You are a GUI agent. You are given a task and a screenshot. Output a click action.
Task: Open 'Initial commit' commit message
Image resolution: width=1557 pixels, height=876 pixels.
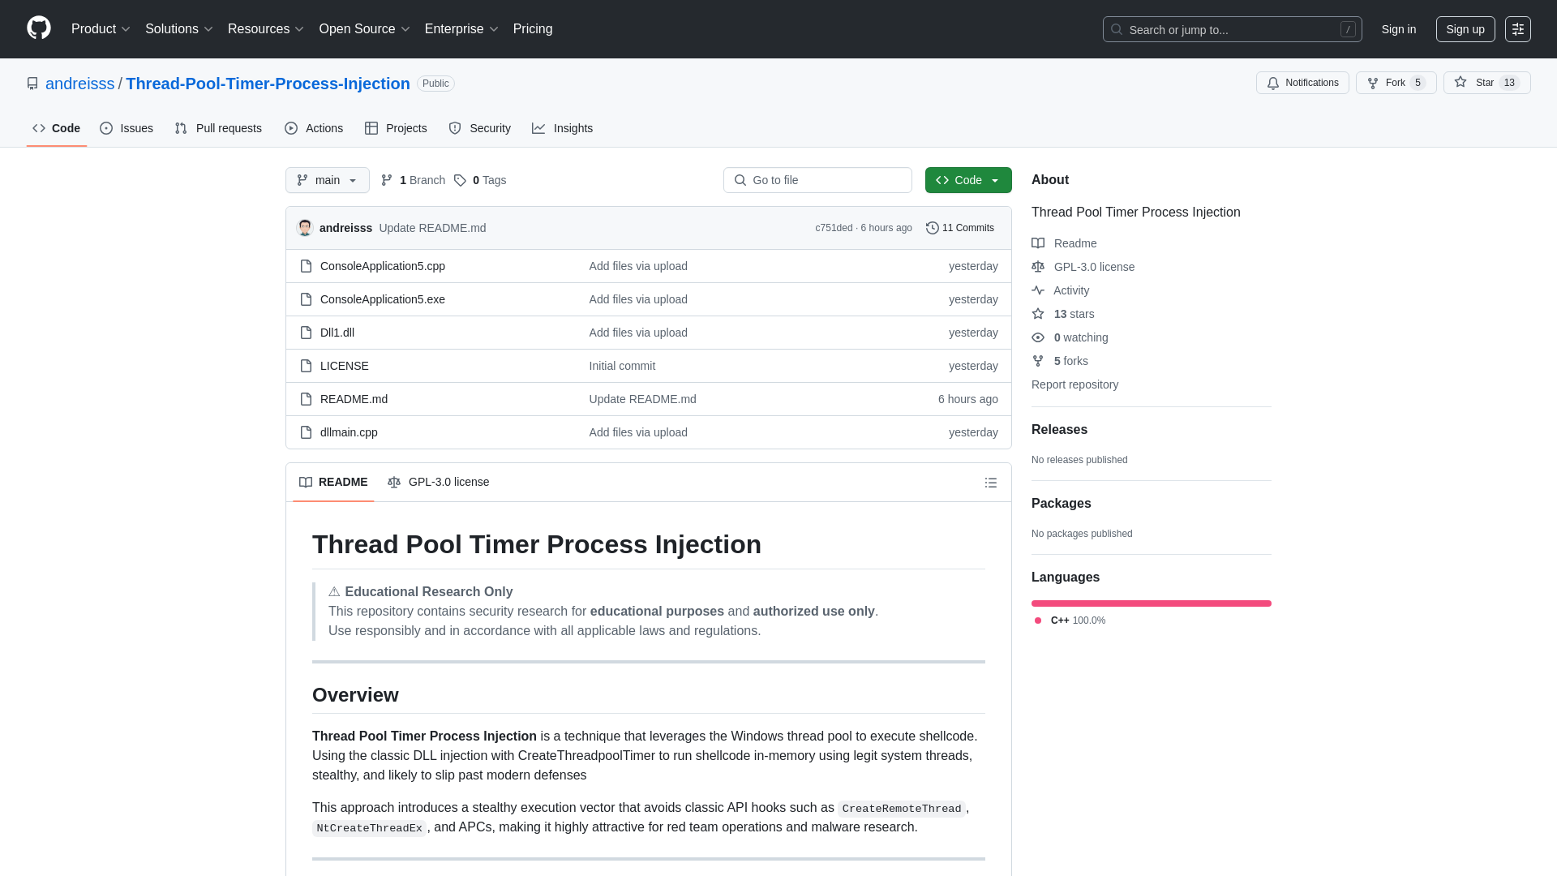[x=622, y=366]
